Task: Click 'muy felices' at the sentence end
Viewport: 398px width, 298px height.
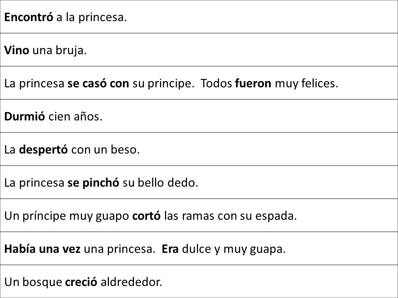Action: click(306, 84)
